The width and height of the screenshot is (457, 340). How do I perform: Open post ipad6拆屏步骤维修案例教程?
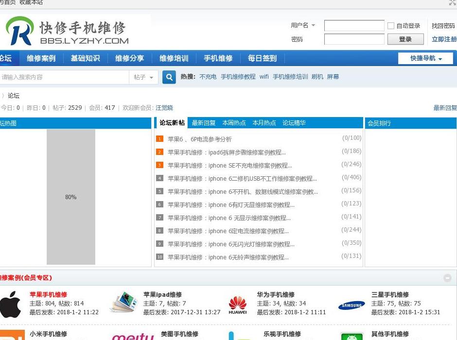click(x=227, y=152)
